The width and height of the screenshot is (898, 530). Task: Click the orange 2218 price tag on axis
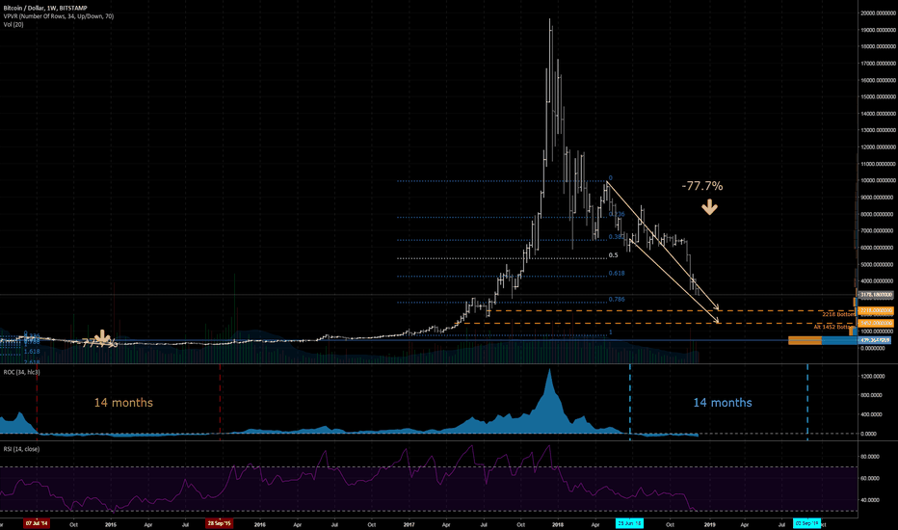[x=876, y=311]
